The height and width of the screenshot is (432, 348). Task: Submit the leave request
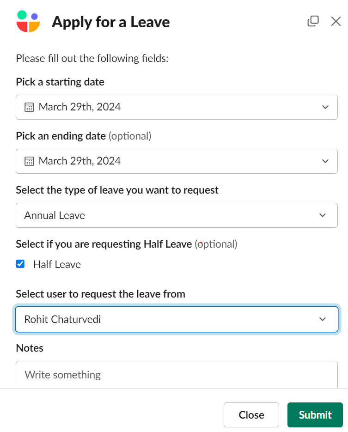click(315, 414)
